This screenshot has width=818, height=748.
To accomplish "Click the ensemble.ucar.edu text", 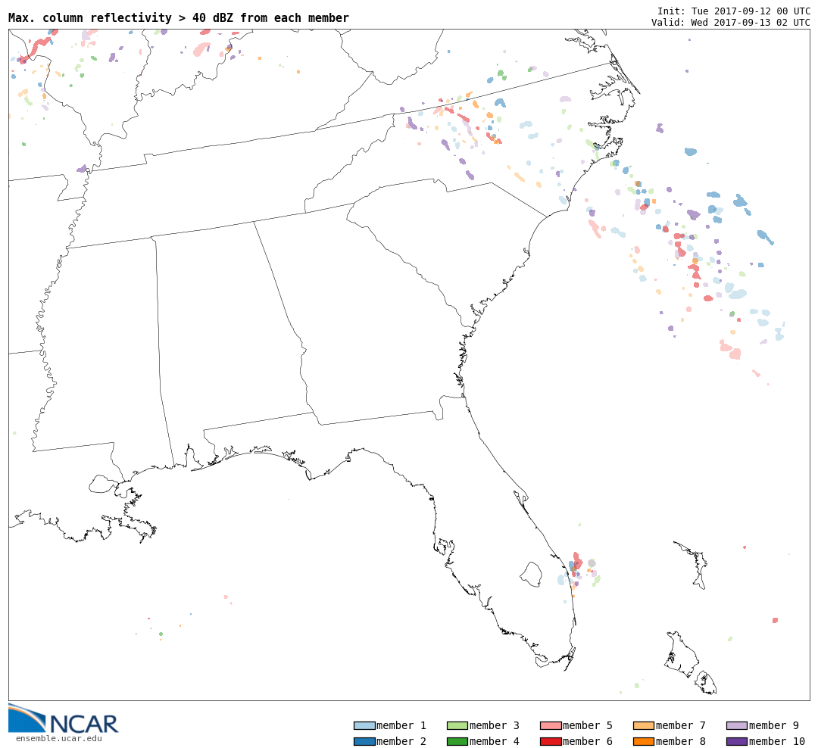I will [x=59, y=738].
